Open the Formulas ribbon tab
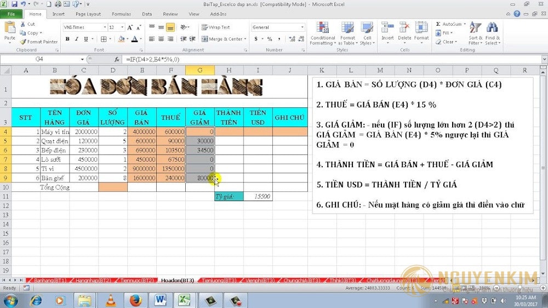 pyautogui.click(x=121, y=14)
